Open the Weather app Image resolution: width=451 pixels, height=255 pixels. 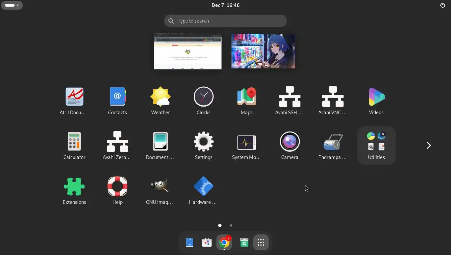pyautogui.click(x=161, y=101)
